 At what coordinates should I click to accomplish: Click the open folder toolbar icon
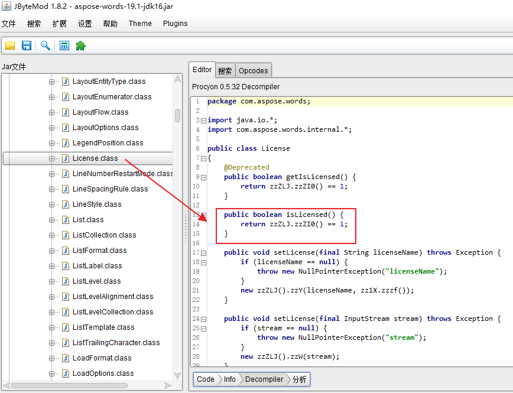coord(10,46)
